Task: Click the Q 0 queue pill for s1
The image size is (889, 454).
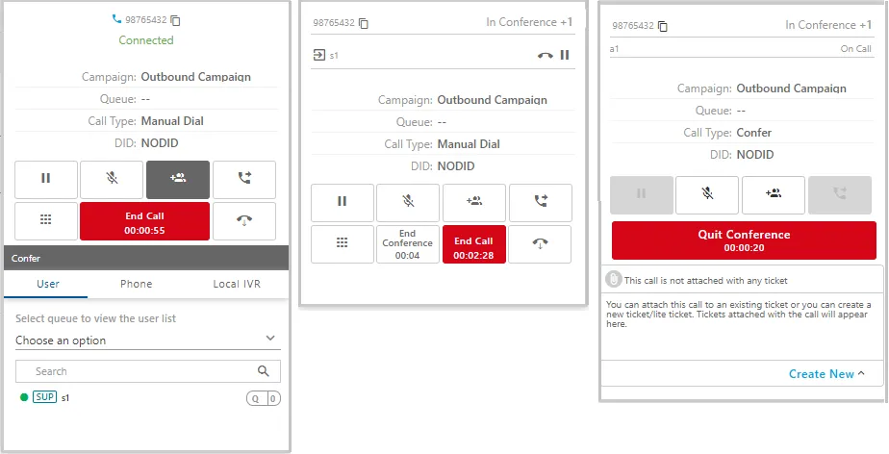Action: click(263, 399)
